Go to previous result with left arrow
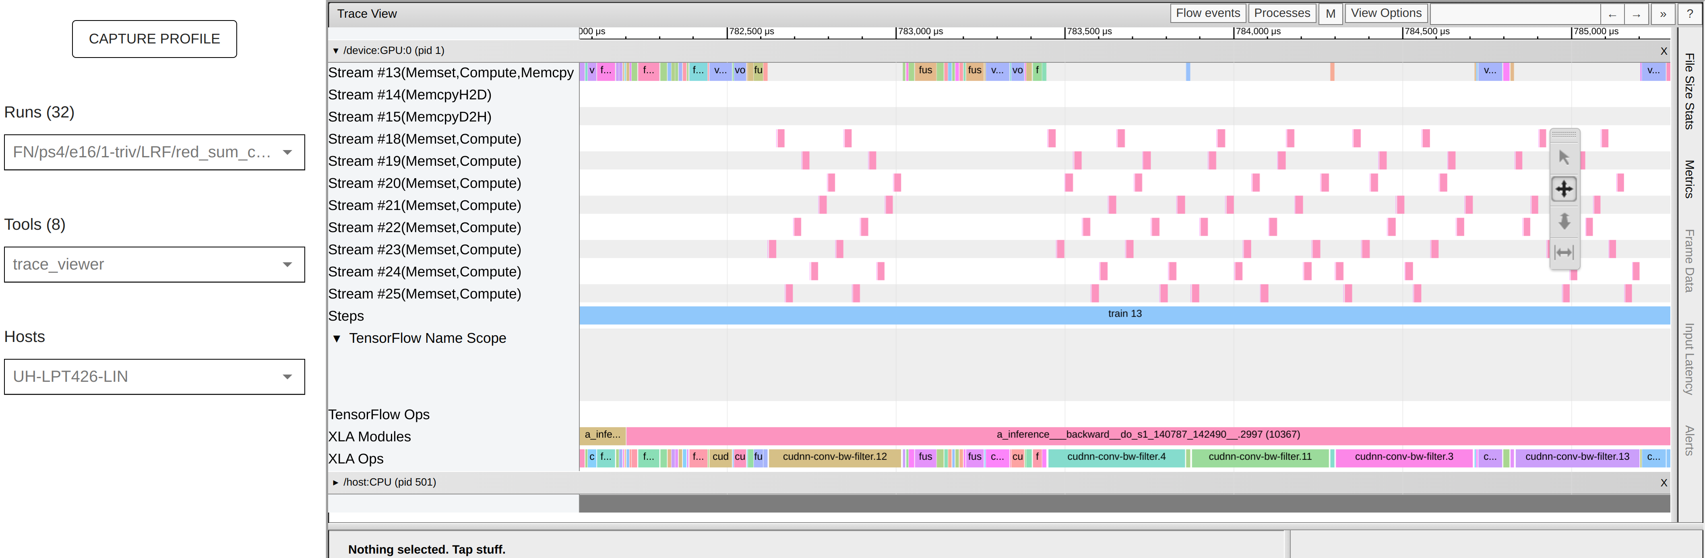Image resolution: width=1705 pixels, height=558 pixels. click(x=1612, y=14)
